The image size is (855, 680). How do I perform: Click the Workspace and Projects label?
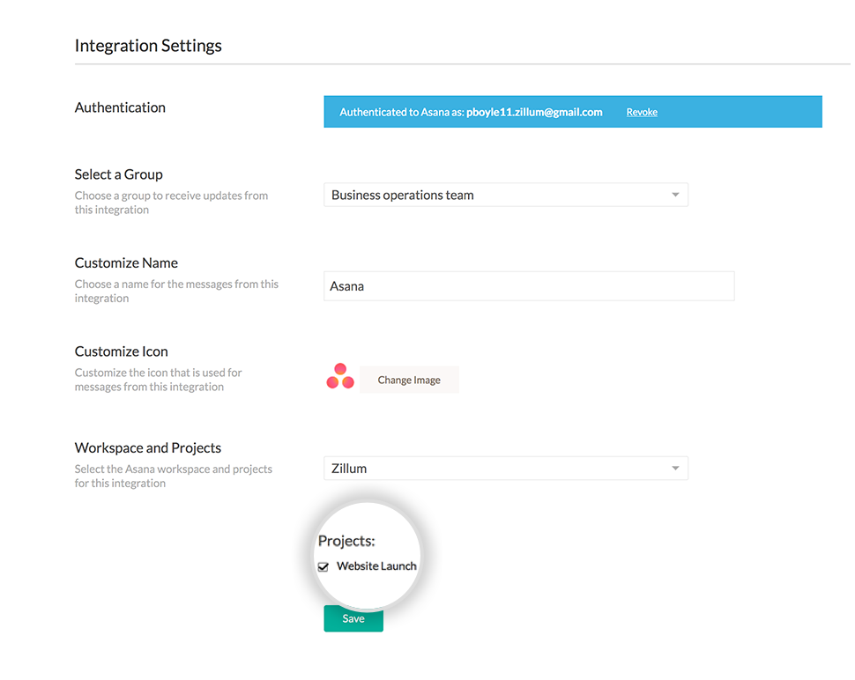[x=148, y=447]
